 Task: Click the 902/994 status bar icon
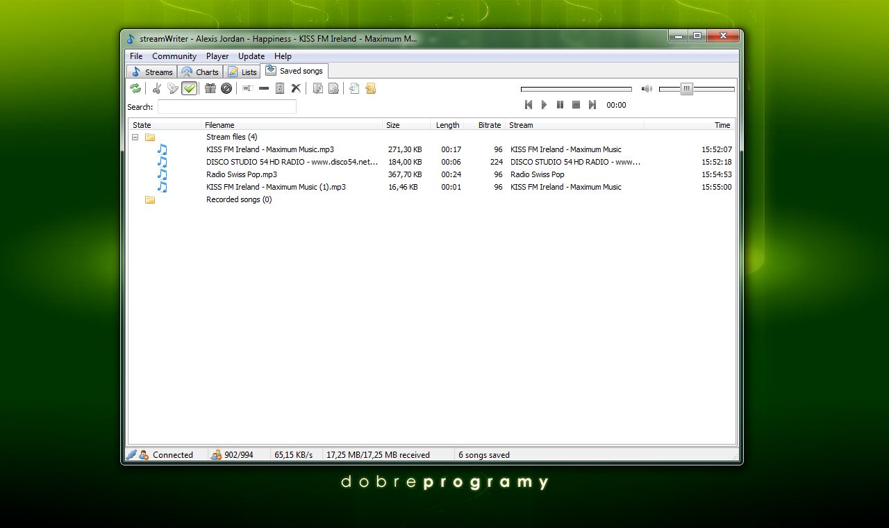click(x=216, y=455)
